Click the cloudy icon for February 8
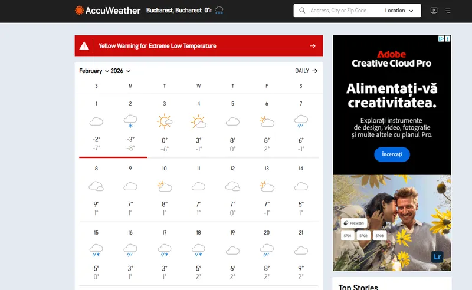This screenshot has width=472, height=290. coord(96,186)
